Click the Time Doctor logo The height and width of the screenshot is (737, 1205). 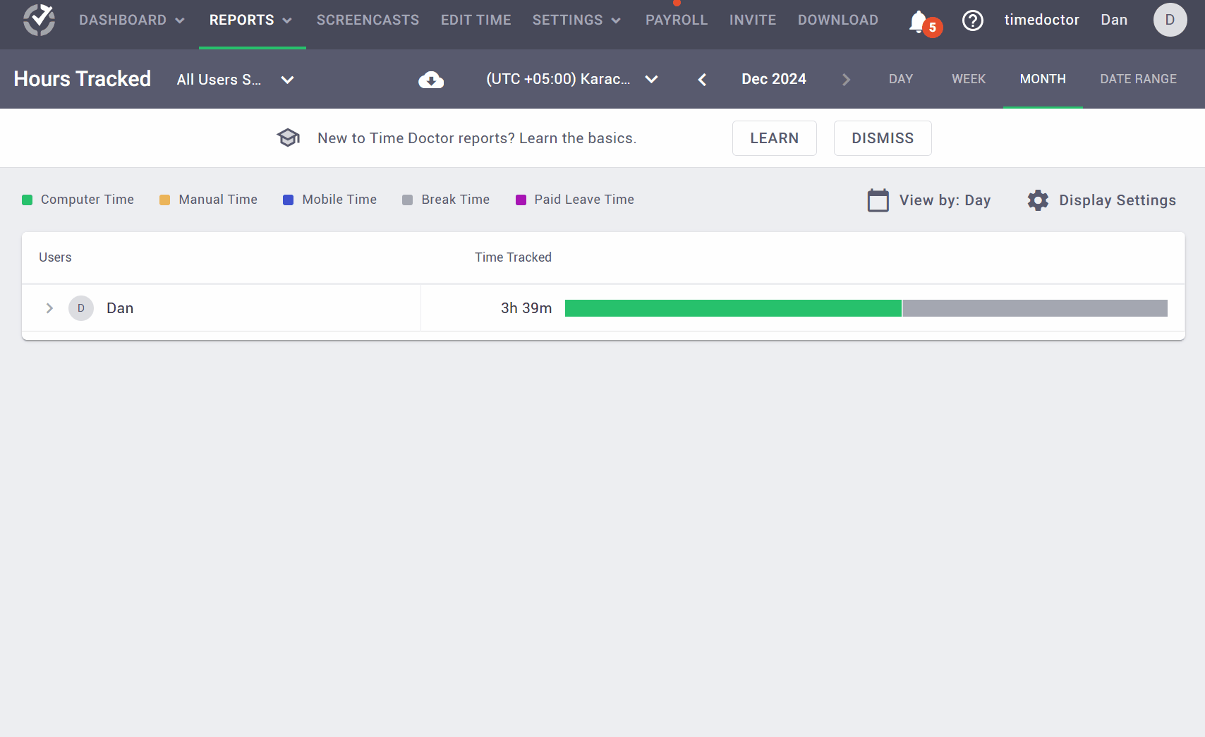point(39,20)
